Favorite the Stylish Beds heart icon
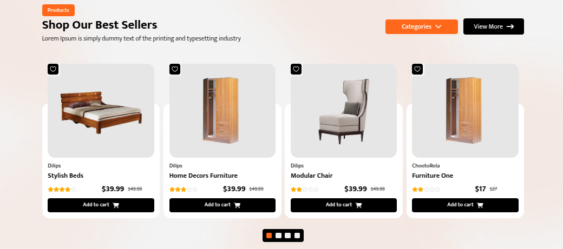 [x=53, y=69]
